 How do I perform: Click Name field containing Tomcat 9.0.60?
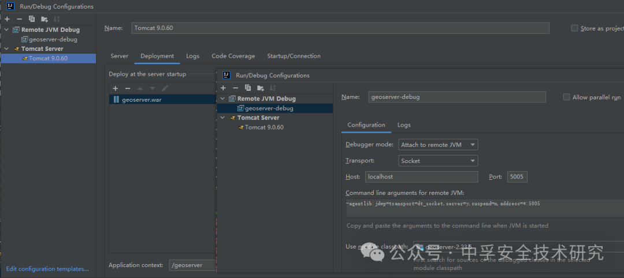click(x=340, y=28)
